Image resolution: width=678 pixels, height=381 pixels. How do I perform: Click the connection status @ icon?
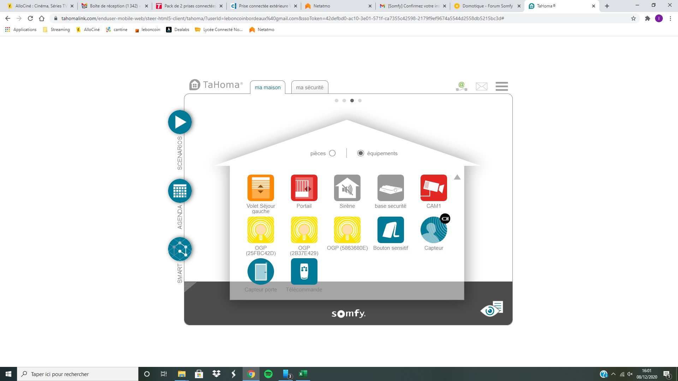(462, 86)
